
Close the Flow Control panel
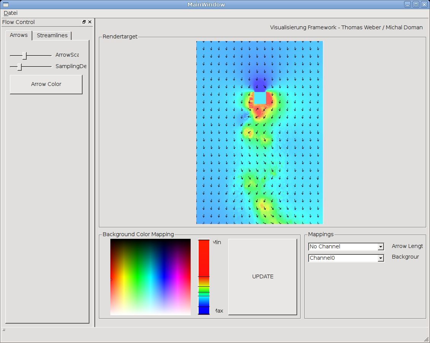tap(90, 22)
